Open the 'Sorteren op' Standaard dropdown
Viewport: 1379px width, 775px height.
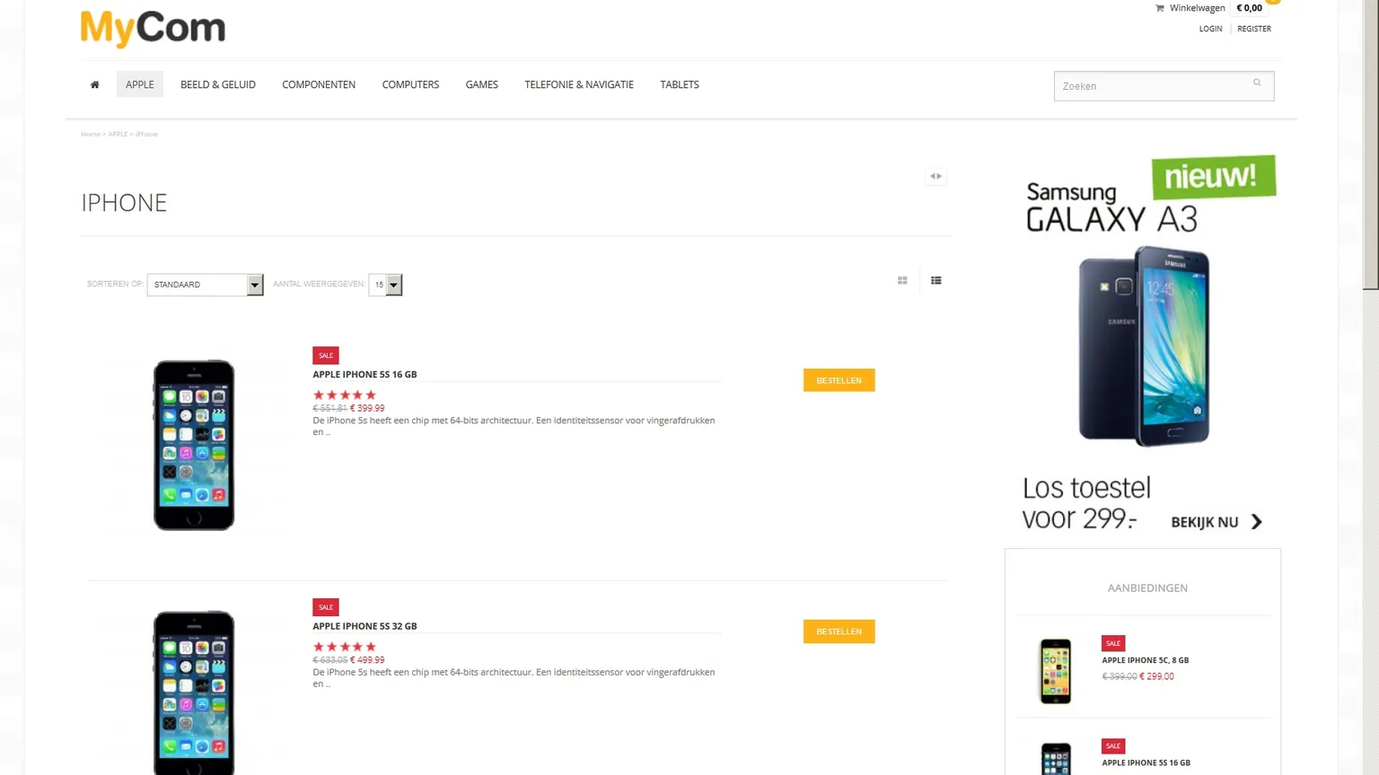pyautogui.click(x=205, y=284)
